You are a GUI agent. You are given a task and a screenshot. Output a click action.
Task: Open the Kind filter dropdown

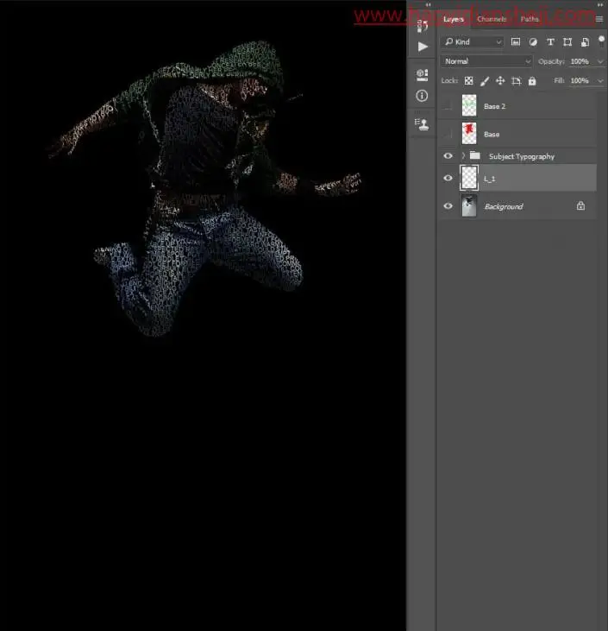tap(473, 41)
